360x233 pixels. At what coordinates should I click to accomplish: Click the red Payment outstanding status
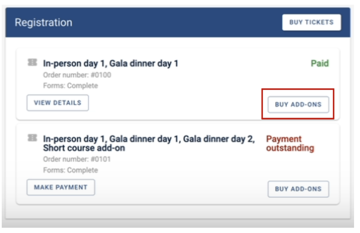290,144
